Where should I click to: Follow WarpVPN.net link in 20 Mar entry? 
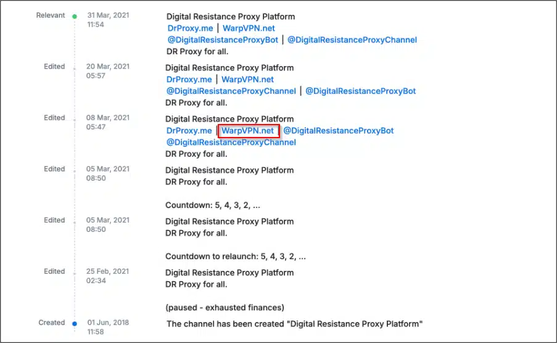coord(247,80)
